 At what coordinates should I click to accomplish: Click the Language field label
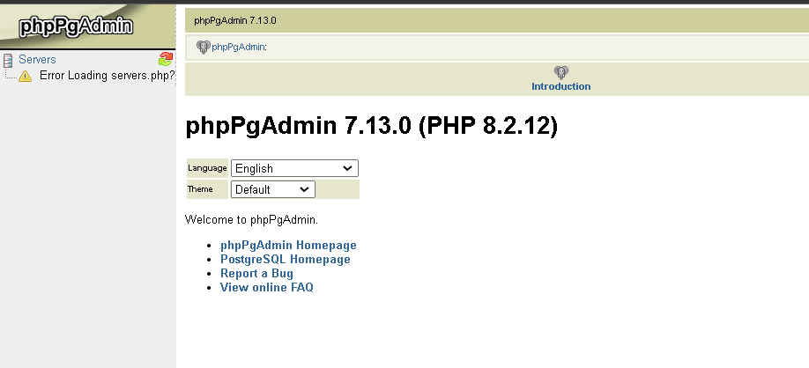click(x=207, y=168)
